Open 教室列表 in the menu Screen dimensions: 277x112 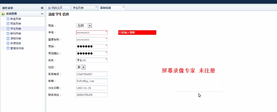click(x=16, y=19)
